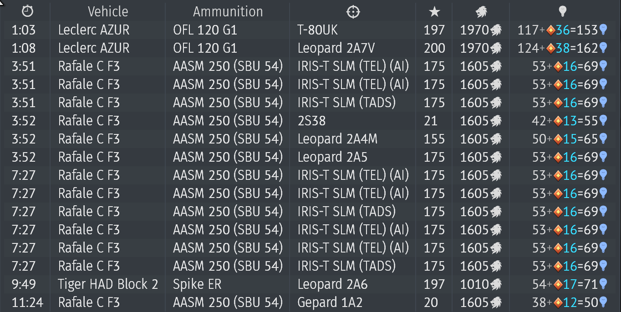Viewport: 621px width, 312px height.
Task: Click the blue lightbulb icon in the Gepard 1A2 row
Action: [603, 302]
